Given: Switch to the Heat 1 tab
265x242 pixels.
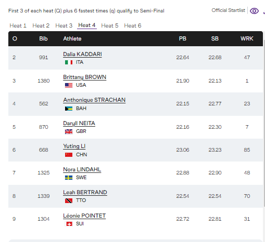Looking at the screenshot, I should click(x=18, y=25).
